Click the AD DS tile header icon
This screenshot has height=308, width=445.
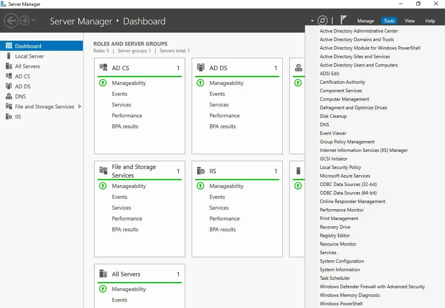coord(201,67)
